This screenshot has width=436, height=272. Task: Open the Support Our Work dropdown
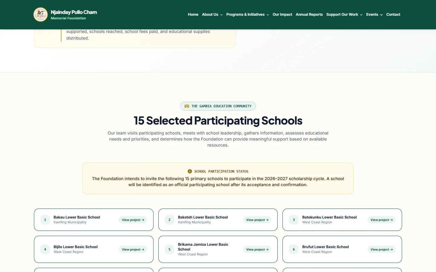(344, 15)
